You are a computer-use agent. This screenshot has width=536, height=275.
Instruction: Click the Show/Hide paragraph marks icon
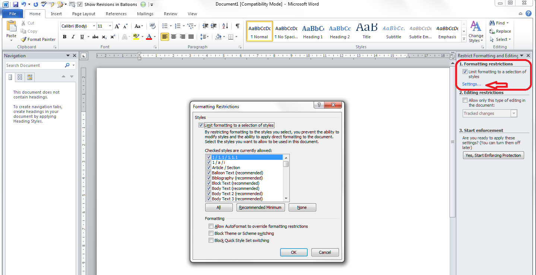coord(237,26)
